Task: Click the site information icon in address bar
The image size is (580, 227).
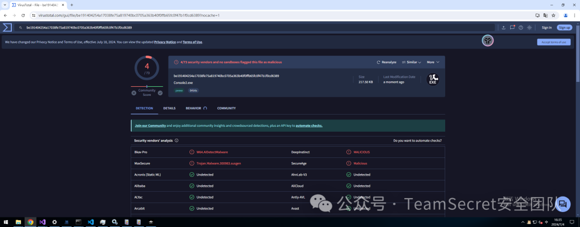Action: pos(33,16)
